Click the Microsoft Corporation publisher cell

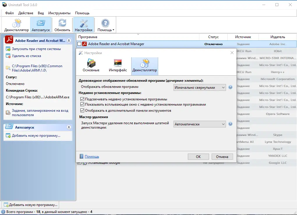278,79
